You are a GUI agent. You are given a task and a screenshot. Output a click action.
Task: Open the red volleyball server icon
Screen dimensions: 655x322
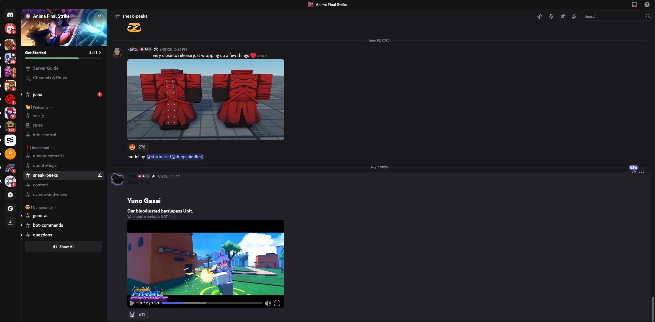tap(10, 99)
